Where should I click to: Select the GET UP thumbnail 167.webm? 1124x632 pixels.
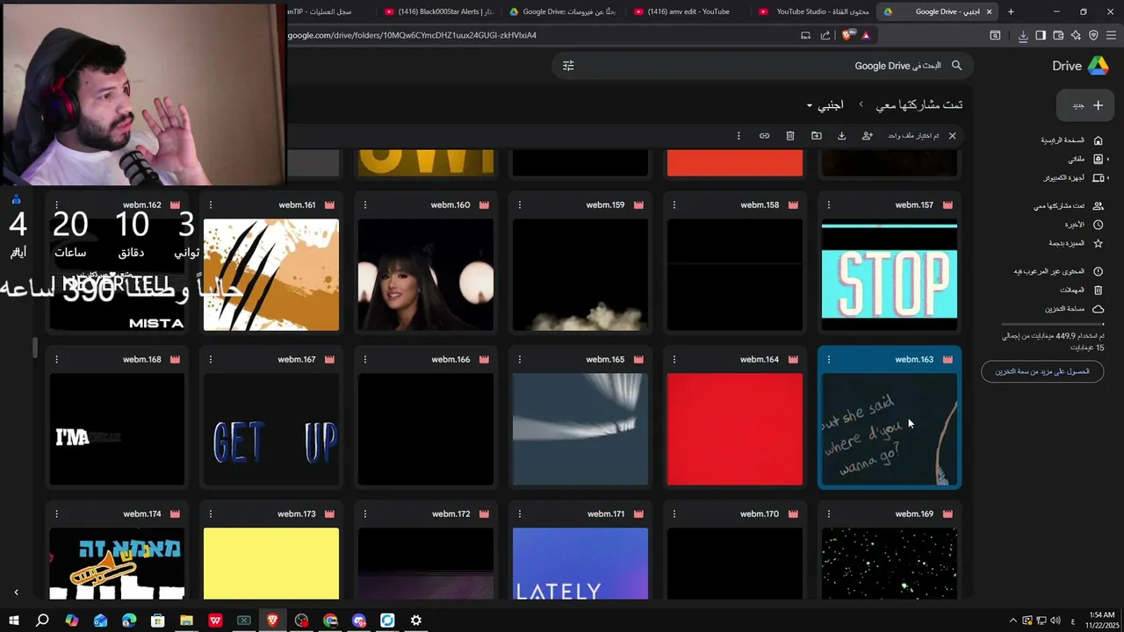point(271,429)
